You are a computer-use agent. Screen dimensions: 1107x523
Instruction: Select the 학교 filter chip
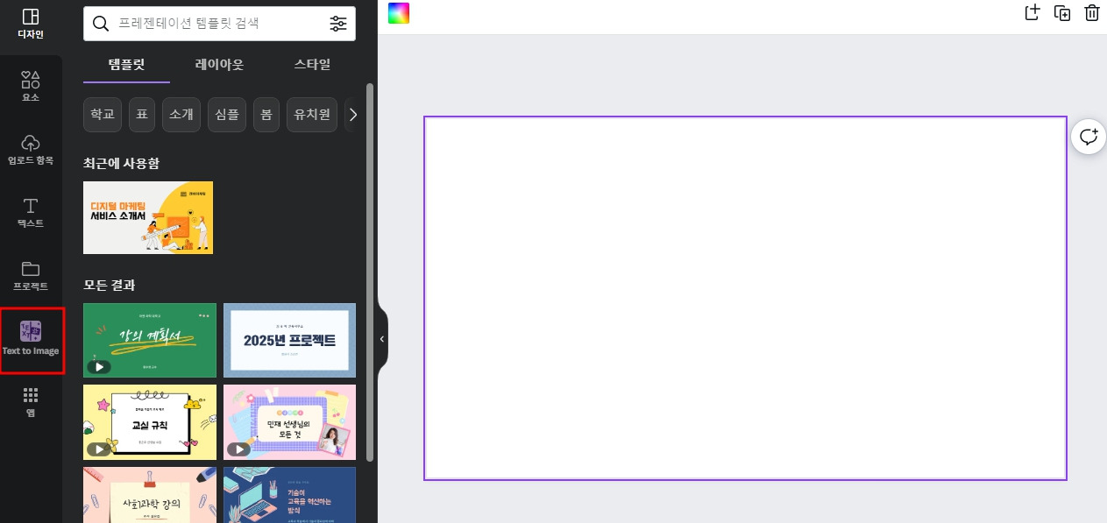point(102,114)
